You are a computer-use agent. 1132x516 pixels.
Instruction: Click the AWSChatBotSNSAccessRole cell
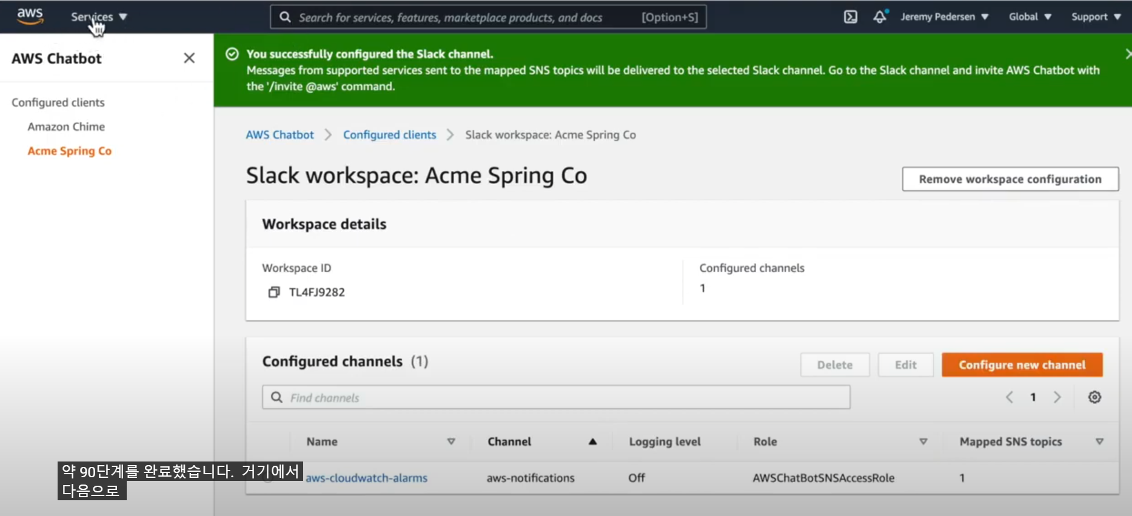[823, 478]
